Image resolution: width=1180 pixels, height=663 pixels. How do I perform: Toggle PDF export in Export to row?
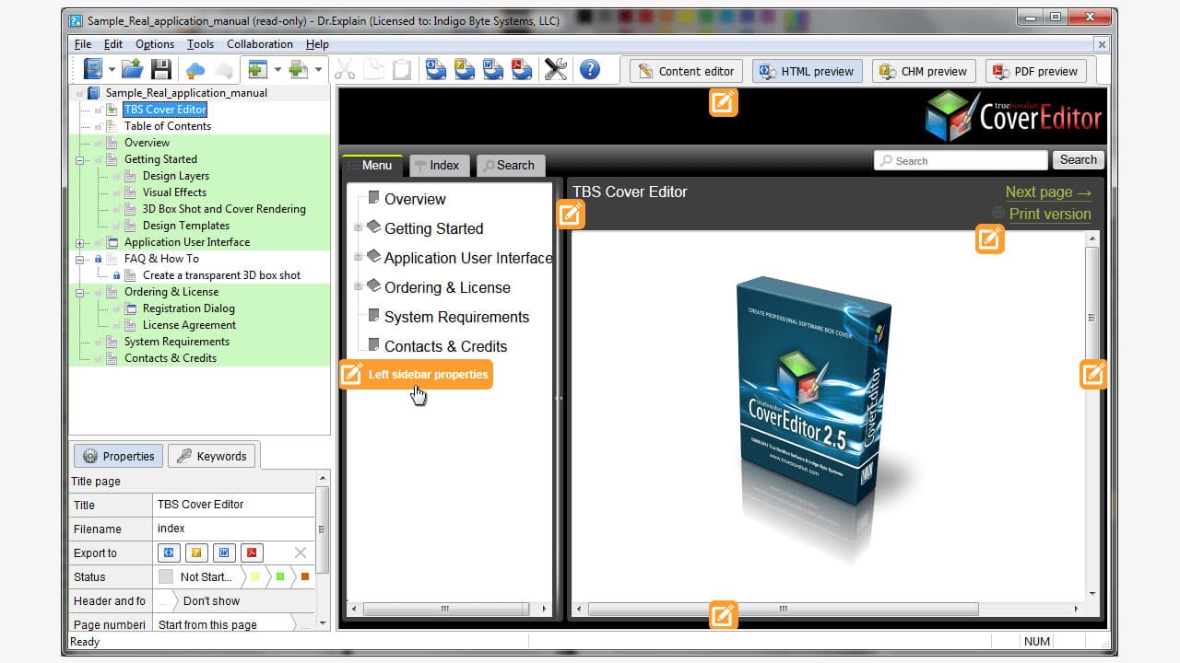coord(252,552)
